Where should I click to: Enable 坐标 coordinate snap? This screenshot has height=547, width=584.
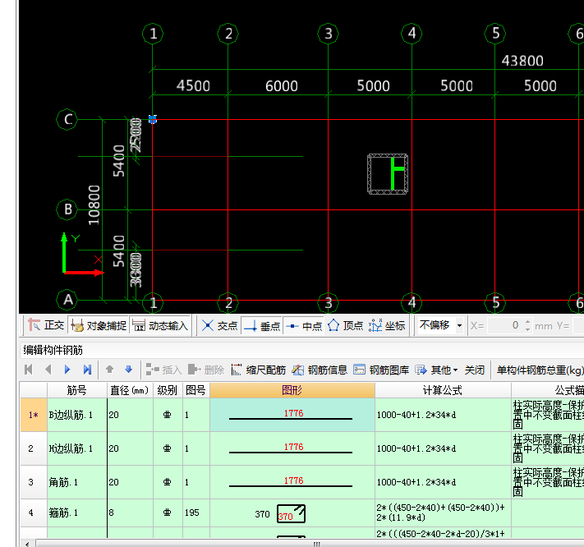387,326
